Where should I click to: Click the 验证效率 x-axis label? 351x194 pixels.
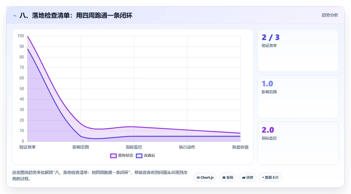[28, 147]
